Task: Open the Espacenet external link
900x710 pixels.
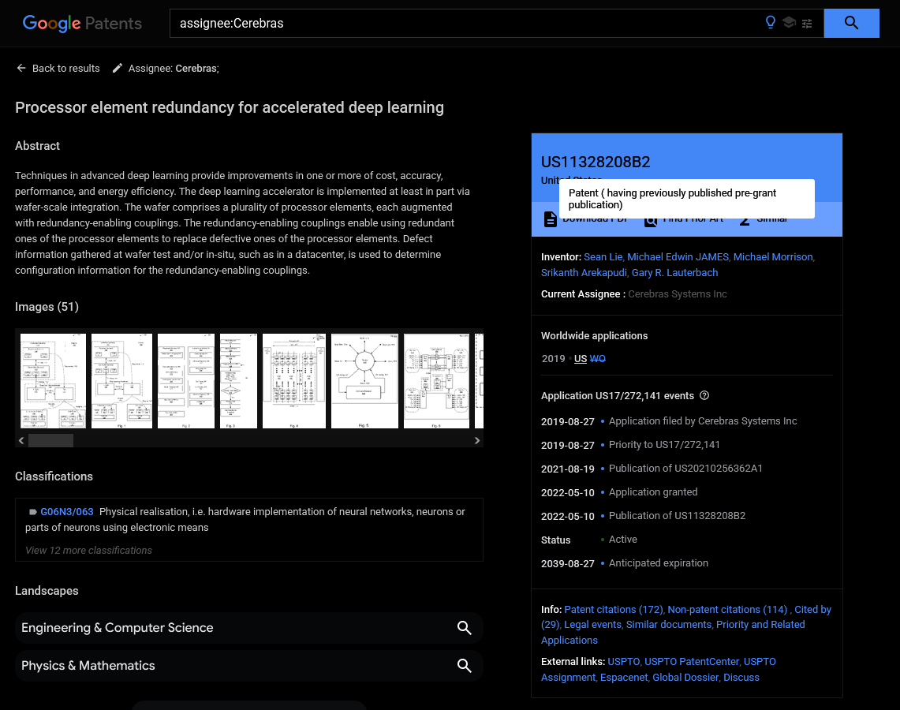Action: click(x=624, y=678)
